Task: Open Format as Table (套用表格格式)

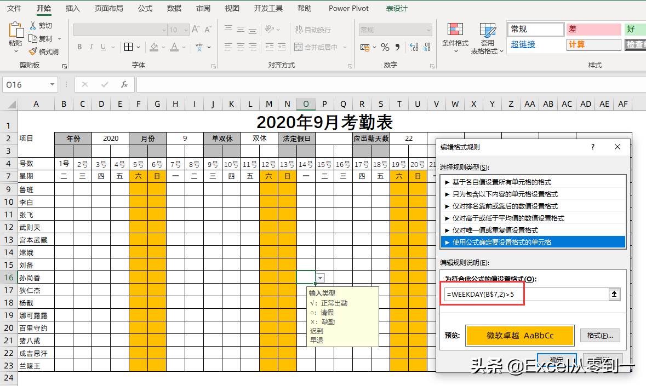Action: [x=488, y=38]
